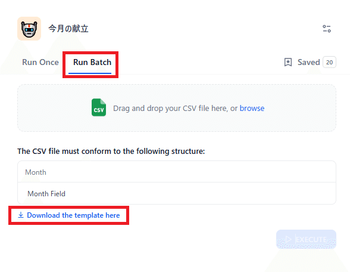Click the robot app avatar icon
Viewport: 350px width, 272px height.
click(29, 29)
